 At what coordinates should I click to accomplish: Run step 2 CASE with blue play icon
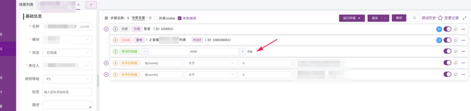point(439,40)
